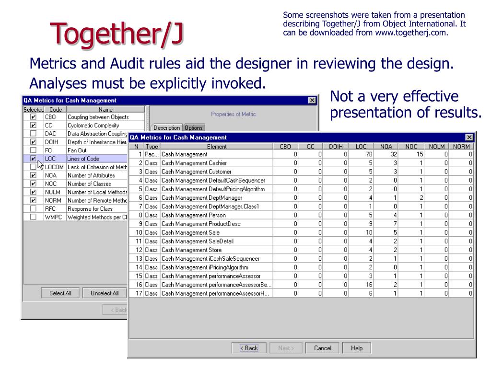
Task: Click the NOC column header in results
Action: [411, 147]
